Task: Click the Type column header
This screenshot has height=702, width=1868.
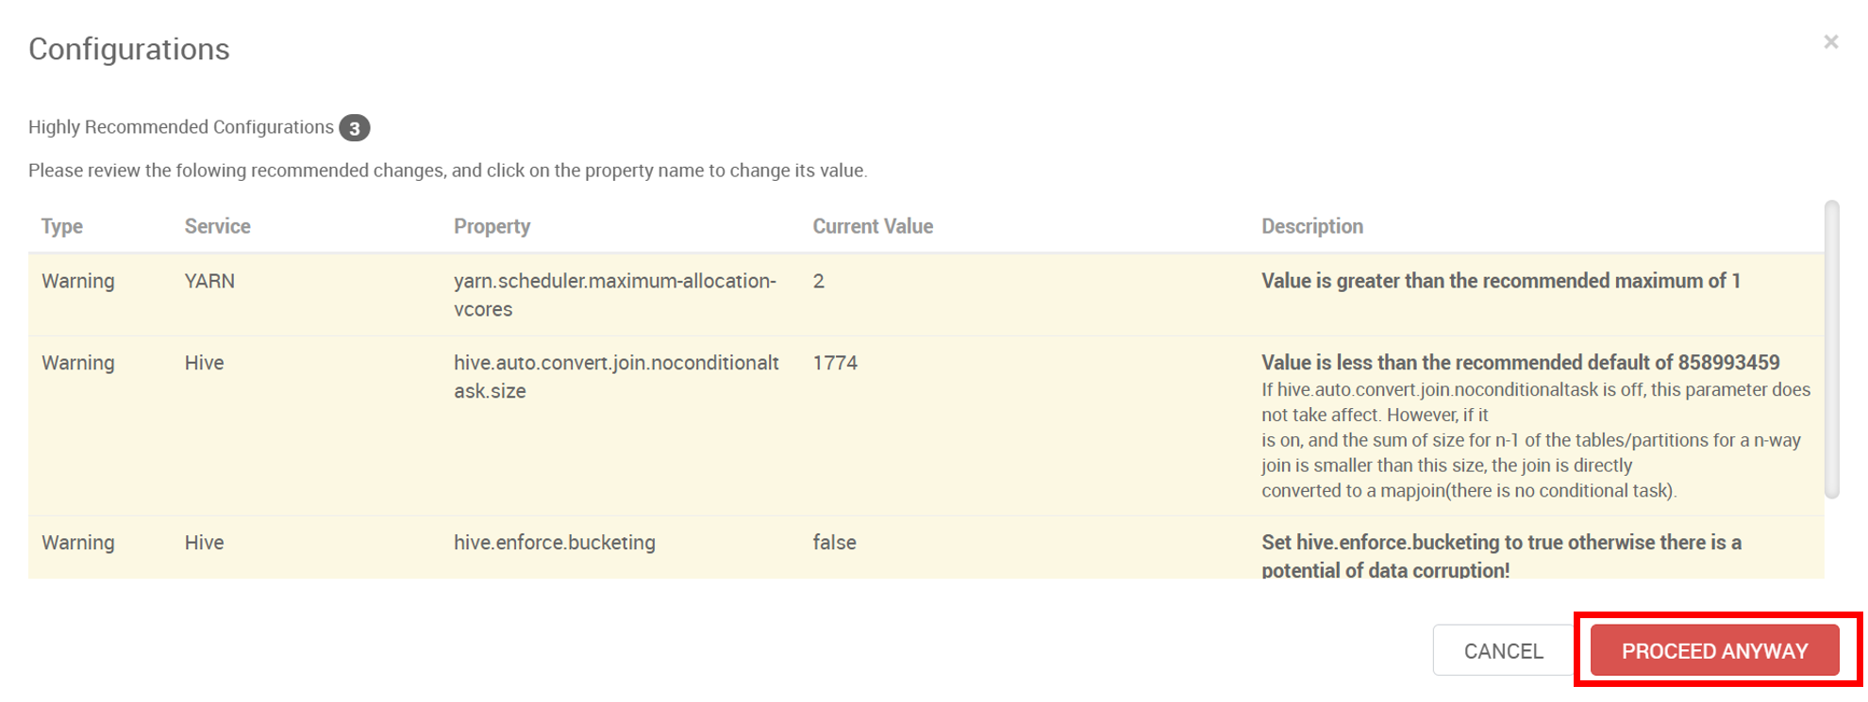Action: (62, 226)
